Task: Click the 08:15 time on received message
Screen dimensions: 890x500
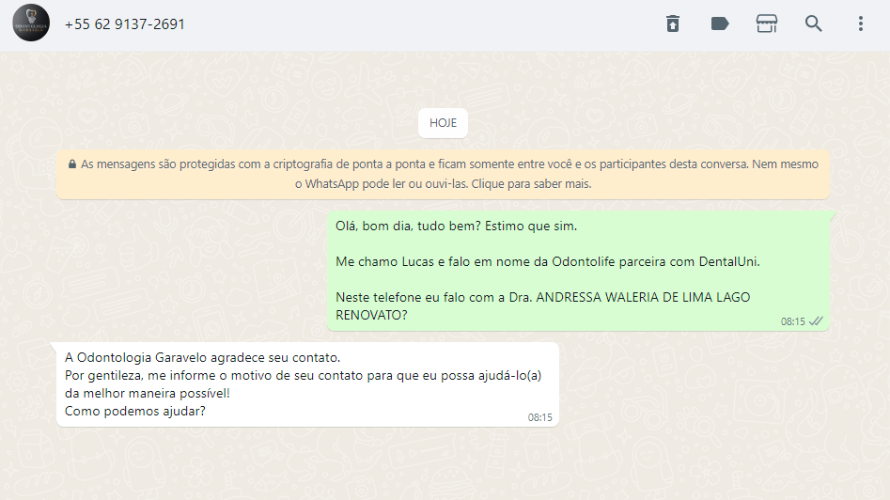Action: tap(539, 417)
